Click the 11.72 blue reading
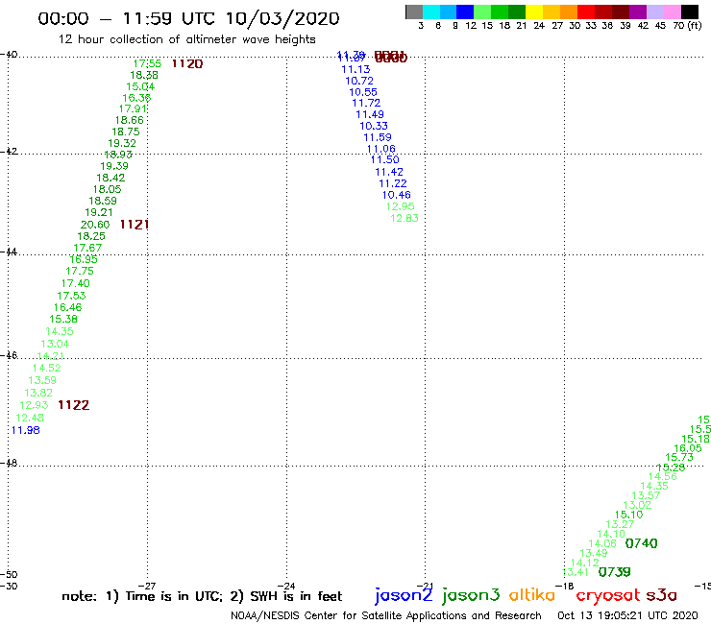 pos(366,104)
